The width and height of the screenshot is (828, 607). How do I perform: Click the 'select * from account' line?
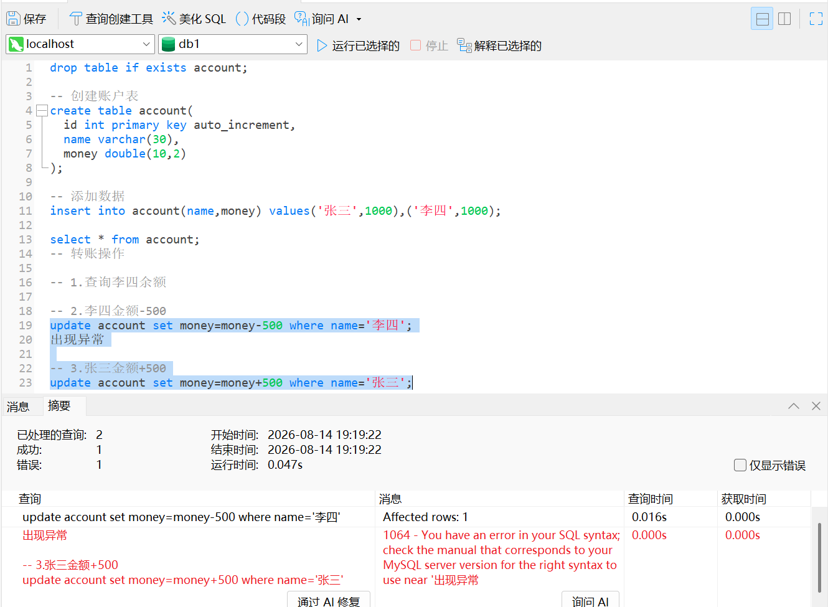tap(125, 240)
